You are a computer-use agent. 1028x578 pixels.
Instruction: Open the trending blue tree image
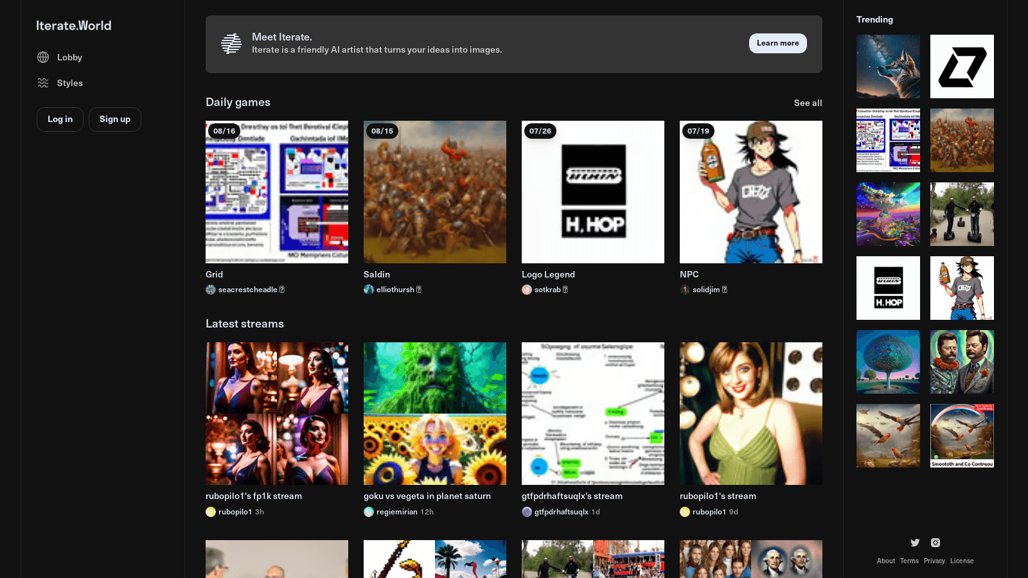click(888, 362)
